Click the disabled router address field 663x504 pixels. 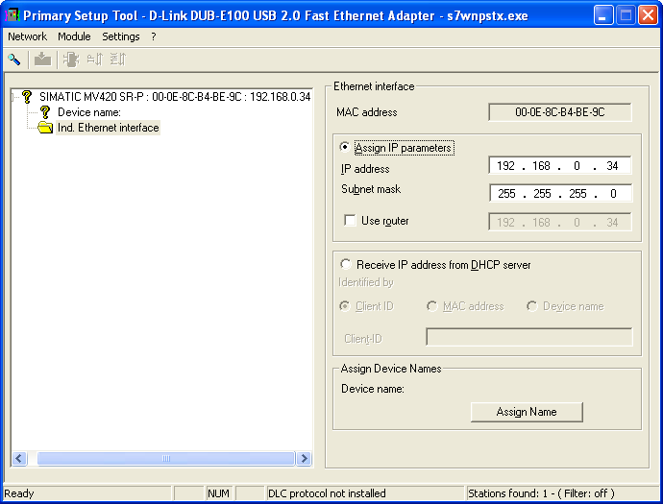pyautogui.click(x=560, y=222)
